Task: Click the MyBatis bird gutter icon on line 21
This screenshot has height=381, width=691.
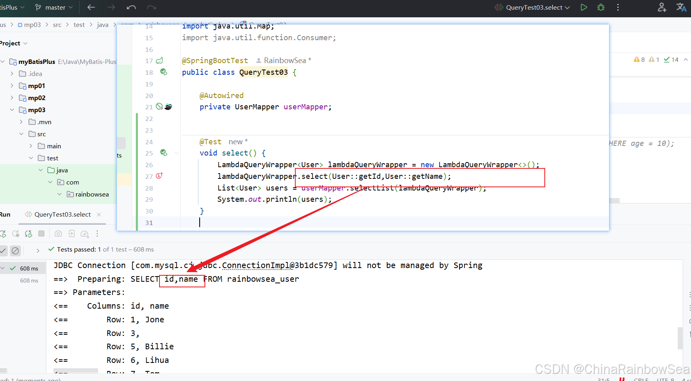Action: tap(168, 107)
